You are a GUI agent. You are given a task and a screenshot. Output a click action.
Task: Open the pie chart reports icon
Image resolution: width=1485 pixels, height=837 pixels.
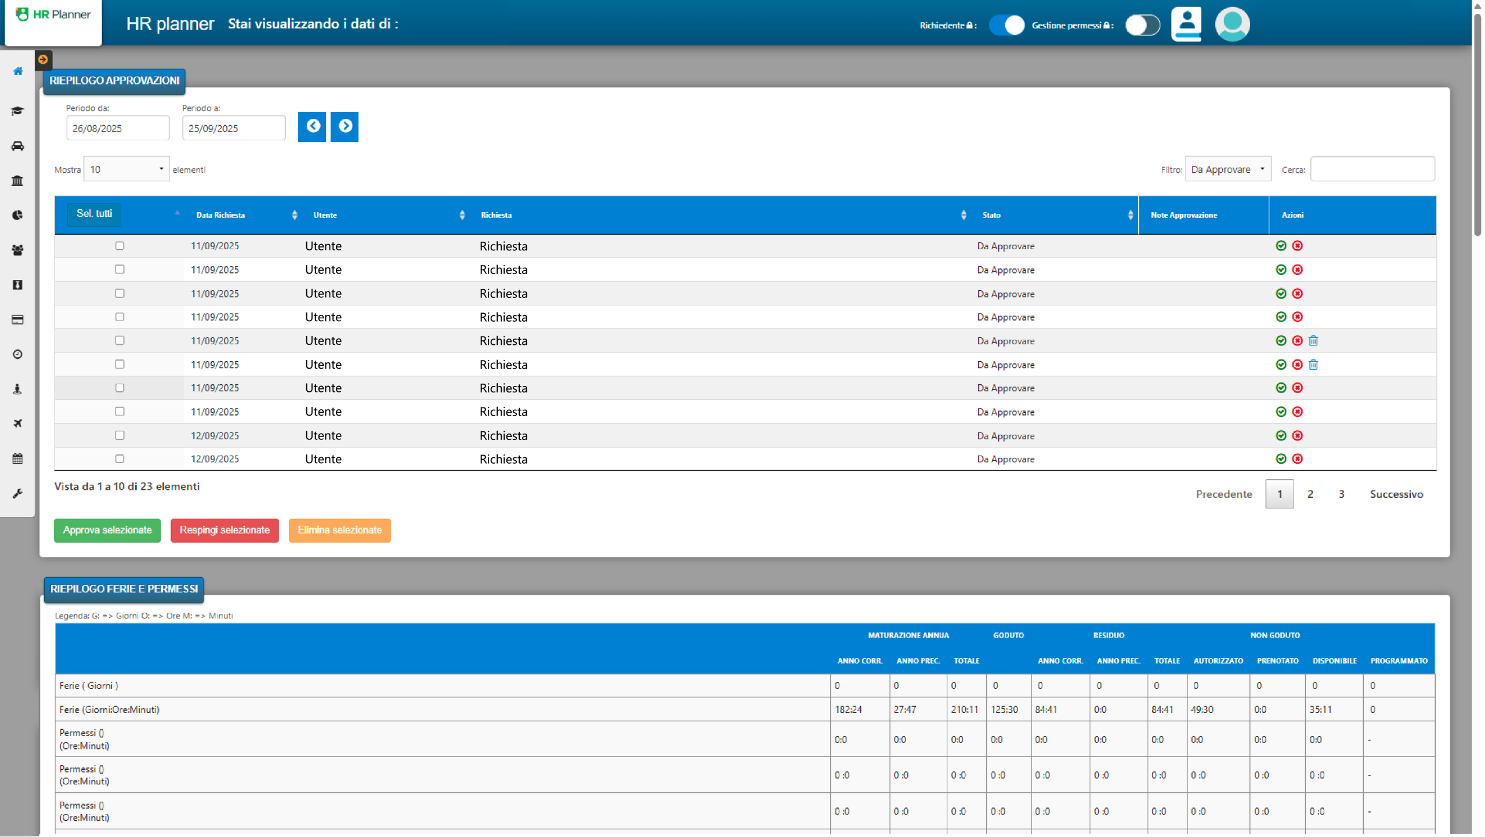tap(17, 215)
